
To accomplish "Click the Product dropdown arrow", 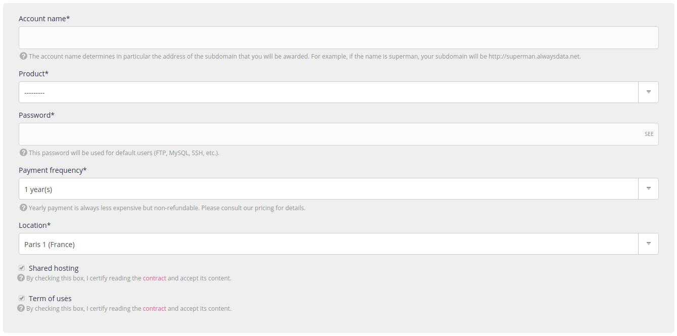I will tap(648, 92).
